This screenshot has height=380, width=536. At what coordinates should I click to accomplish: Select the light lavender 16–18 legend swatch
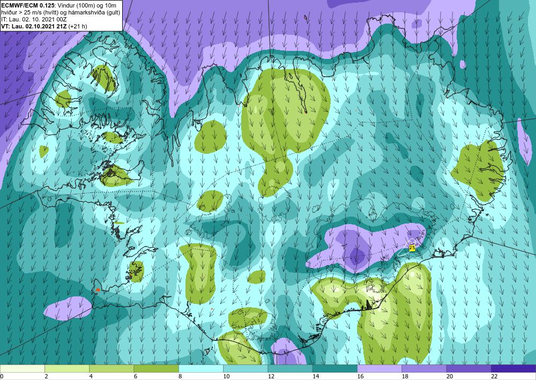click(x=379, y=368)
